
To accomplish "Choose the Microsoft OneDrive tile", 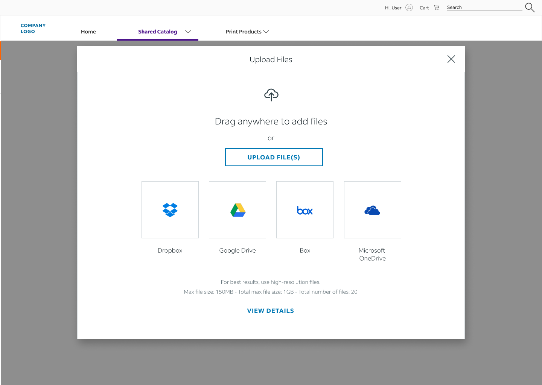I will (x=373, y=210).
